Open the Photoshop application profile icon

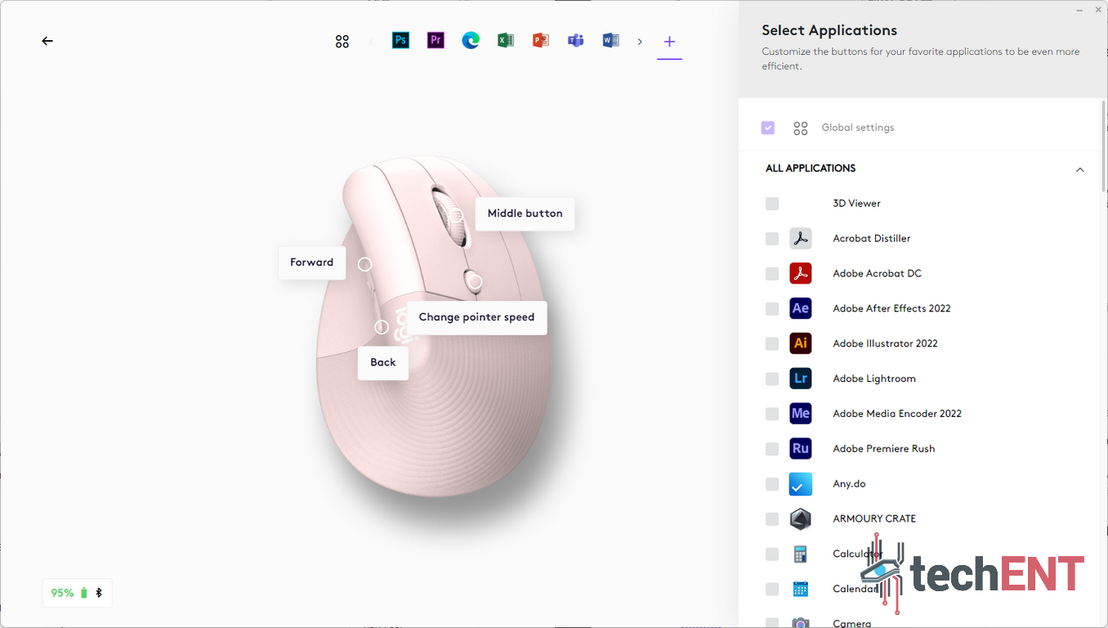point(400,41)
